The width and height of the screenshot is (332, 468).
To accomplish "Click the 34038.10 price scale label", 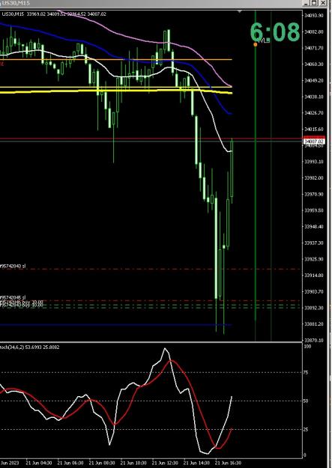I will [313, 97].
